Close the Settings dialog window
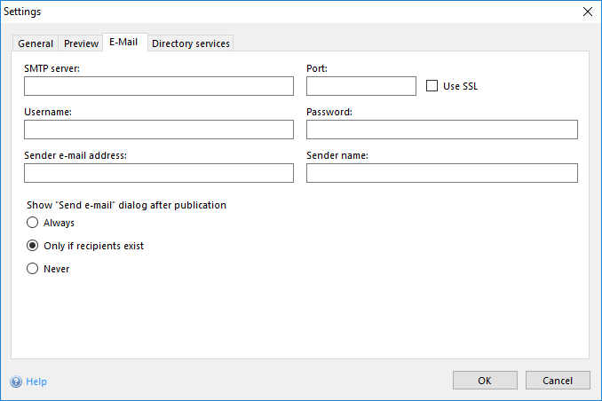602x401 pixels. [587, 12]
